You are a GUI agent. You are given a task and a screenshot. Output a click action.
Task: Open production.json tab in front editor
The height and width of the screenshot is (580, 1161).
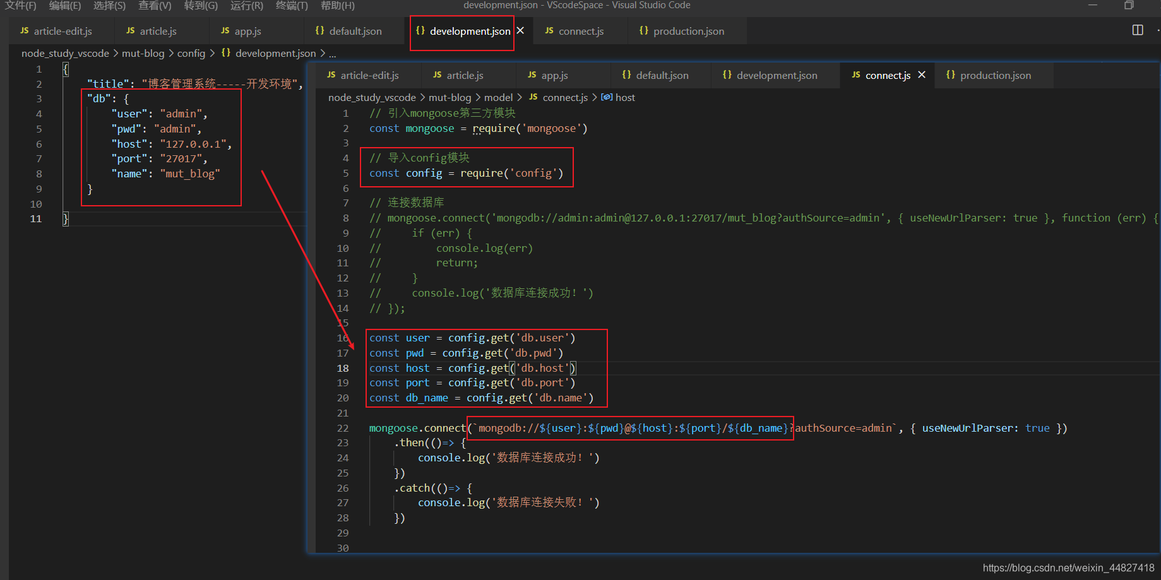coord(995,75)
